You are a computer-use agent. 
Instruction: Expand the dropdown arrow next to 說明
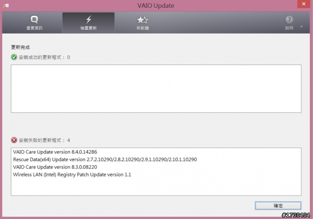pyautogui.click(x=301, y=26)
